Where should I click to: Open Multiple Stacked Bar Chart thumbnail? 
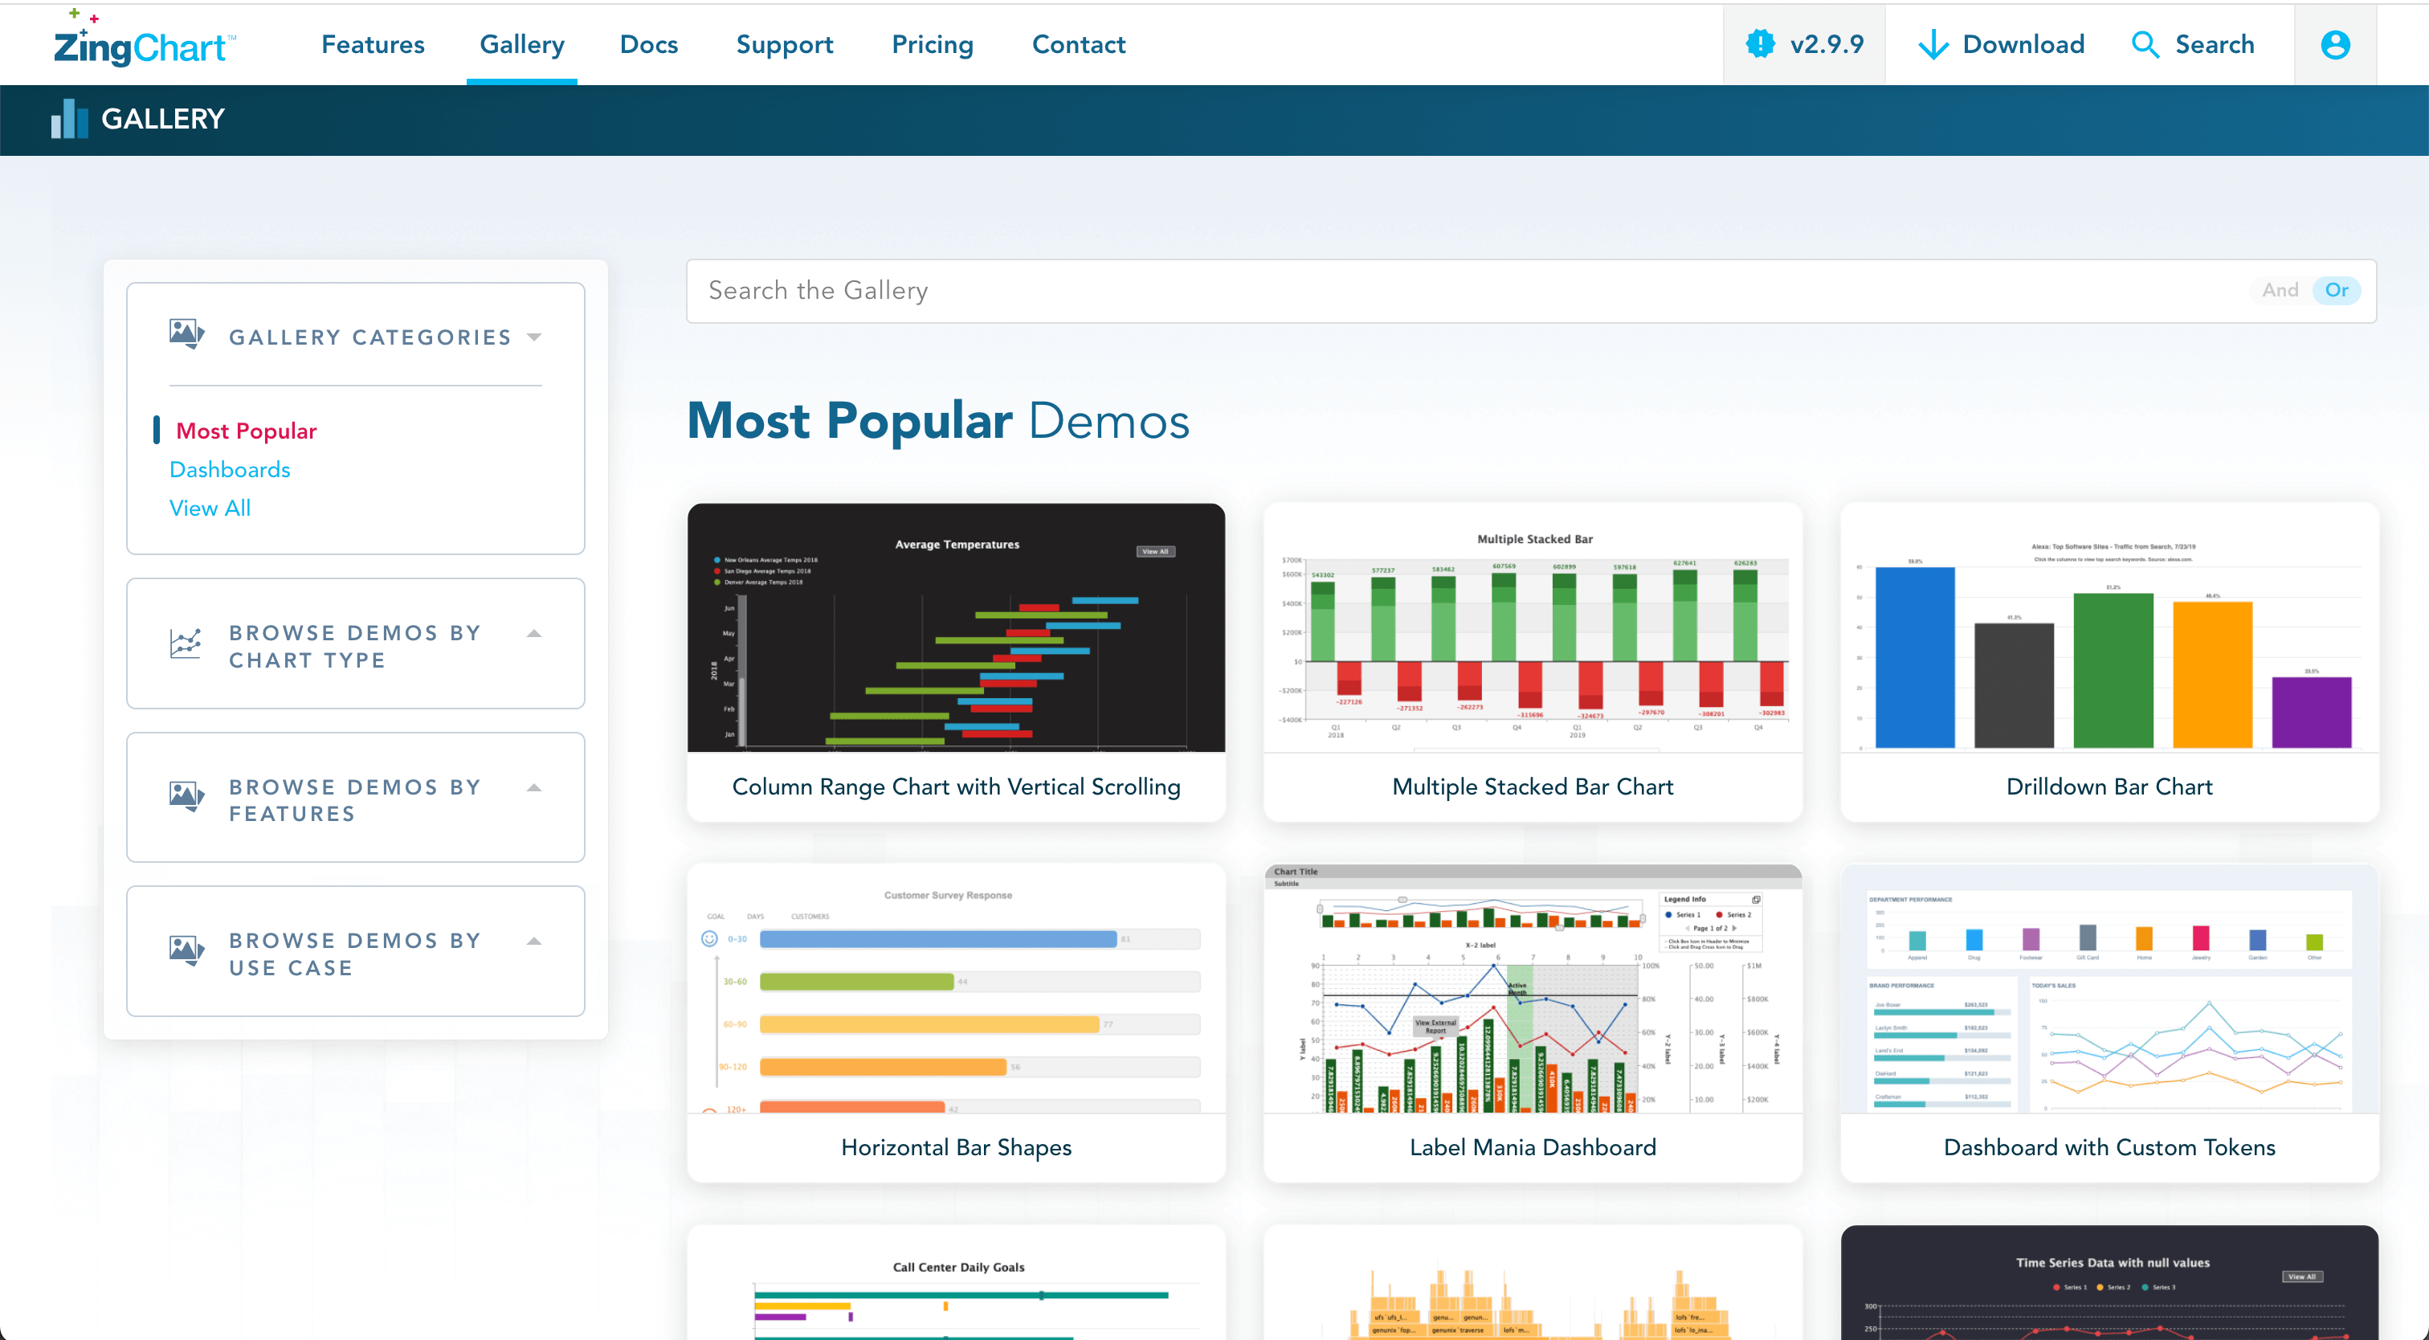1533,628
